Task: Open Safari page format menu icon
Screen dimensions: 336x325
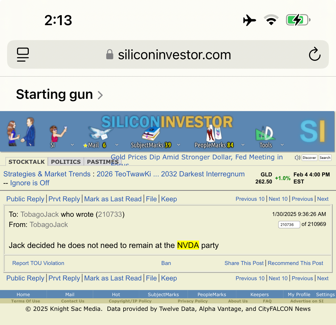Action: tap(23, 55)
